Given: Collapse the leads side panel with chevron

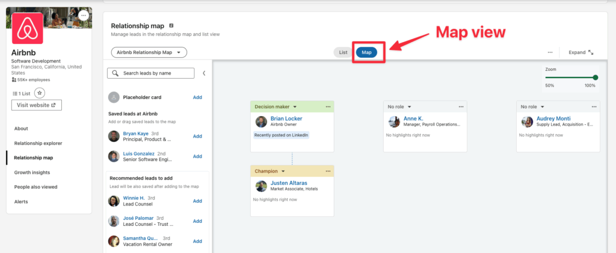Looking at the screenshot, I should click(x=204, y=73).
